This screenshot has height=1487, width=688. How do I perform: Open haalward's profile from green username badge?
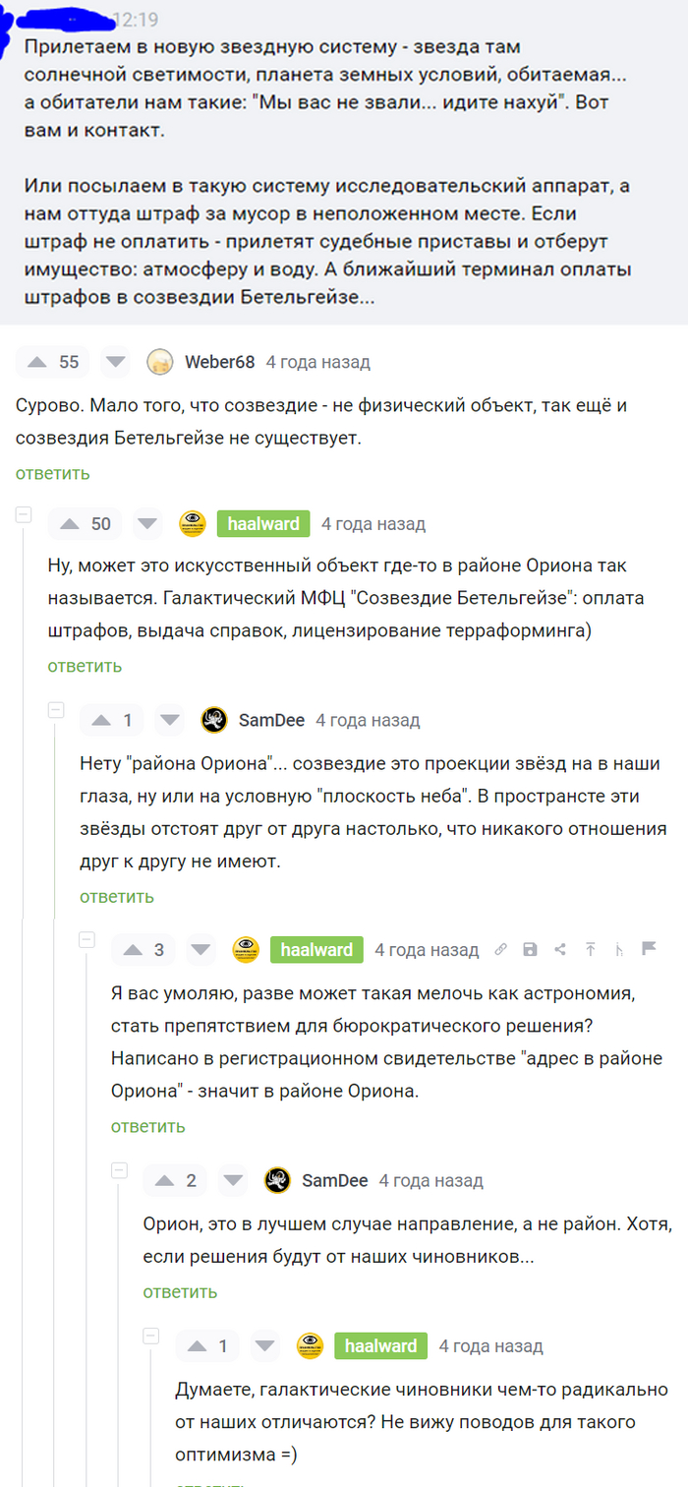click(x=263, y=523)
